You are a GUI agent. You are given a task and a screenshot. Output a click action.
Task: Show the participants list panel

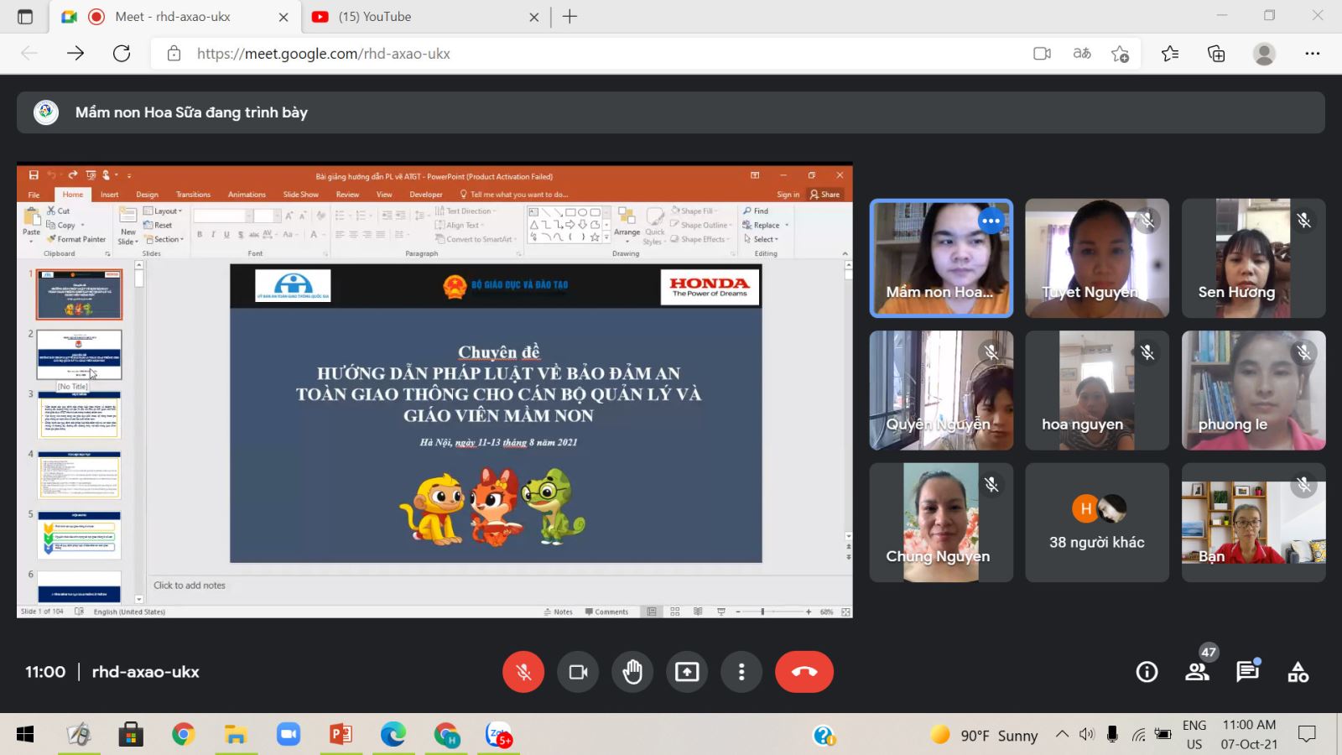click(x=1197, y=672)
